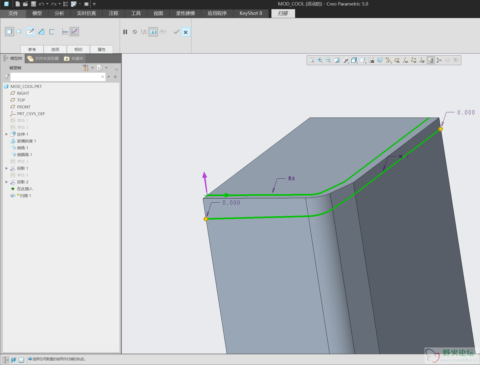This screenshot has width=480, height=365.
Task: Click the view manager icon
Action: (x=371, y=60)
